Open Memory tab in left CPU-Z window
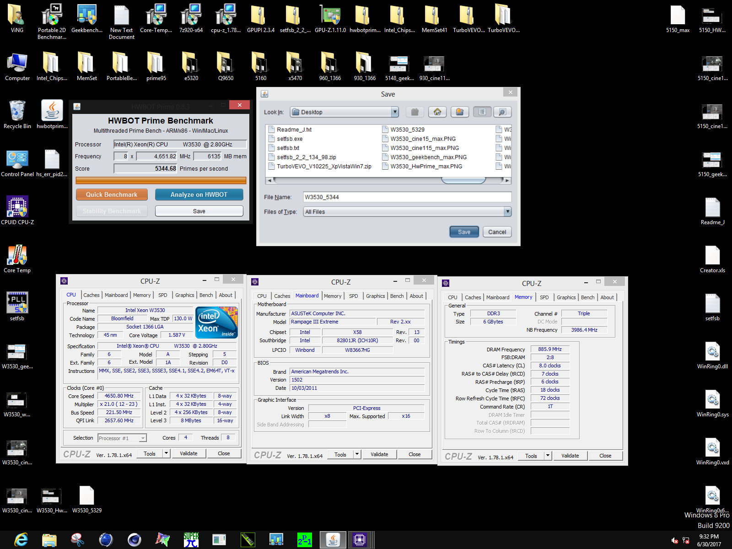Image resolution: width=732 pixels, height=549 pixels. 142,295
